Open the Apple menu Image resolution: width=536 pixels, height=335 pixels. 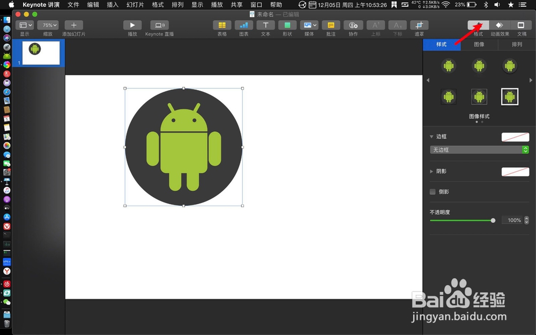pyautogui.click(x=11, y=5)
